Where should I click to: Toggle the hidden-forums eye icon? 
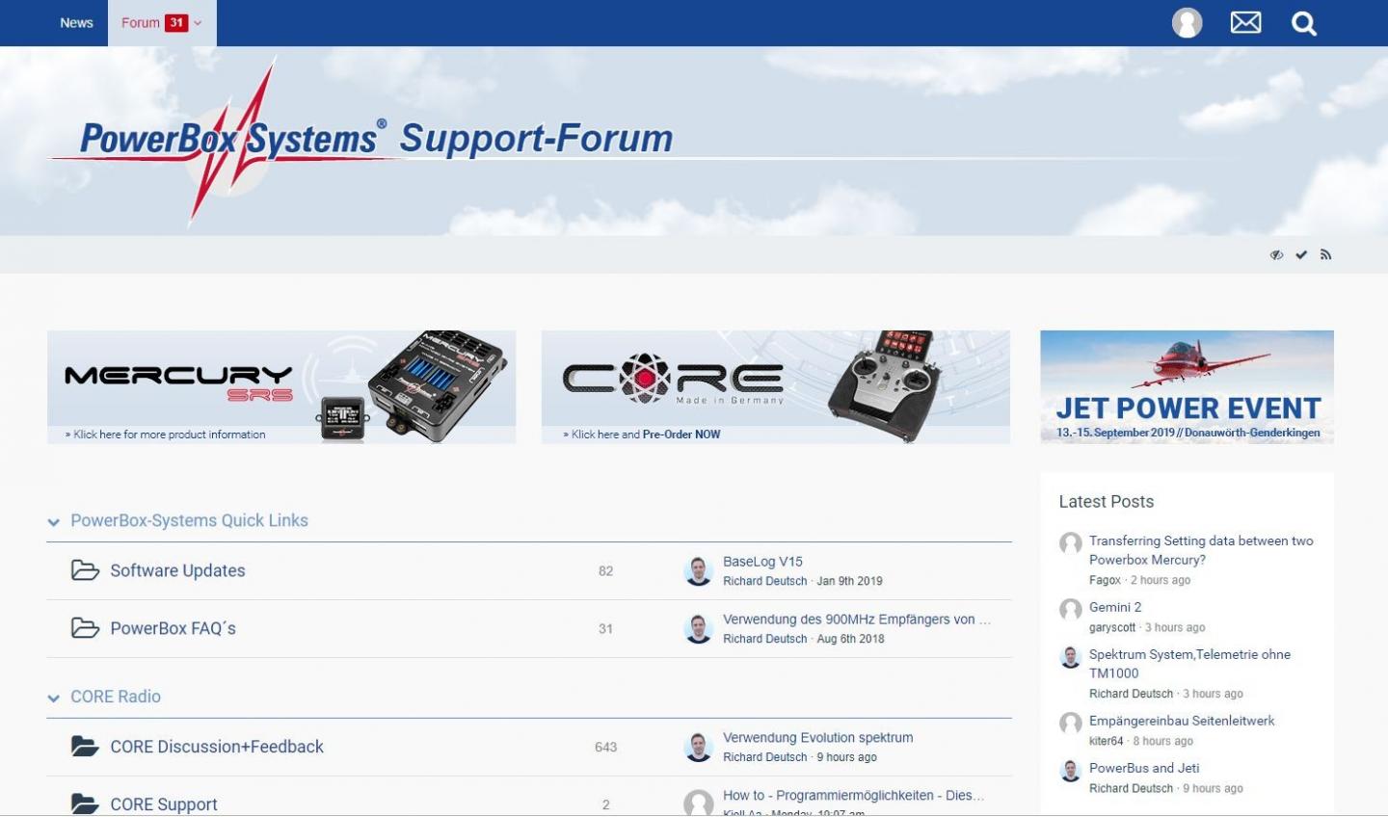click(x=1276, y=254)
